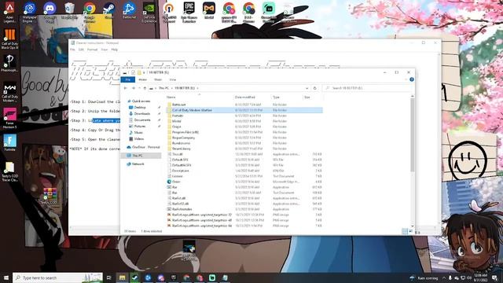Image resolution: width=503 pixels, height=283 pixels.
Task: Open the Quick Access Toolbar customize dropdown
Action: click(144, 72)
